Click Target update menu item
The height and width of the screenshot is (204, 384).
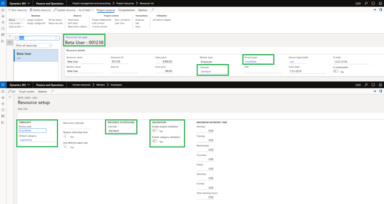click(x=26, y=91)
